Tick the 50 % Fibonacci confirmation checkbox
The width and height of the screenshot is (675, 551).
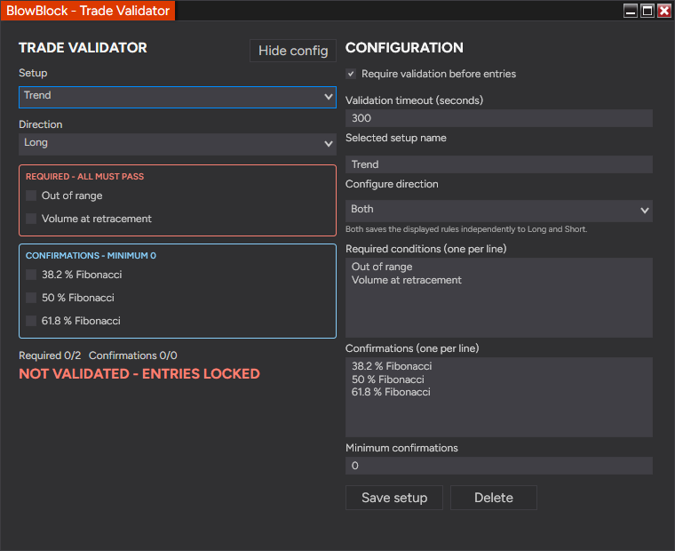click(31, 298)
